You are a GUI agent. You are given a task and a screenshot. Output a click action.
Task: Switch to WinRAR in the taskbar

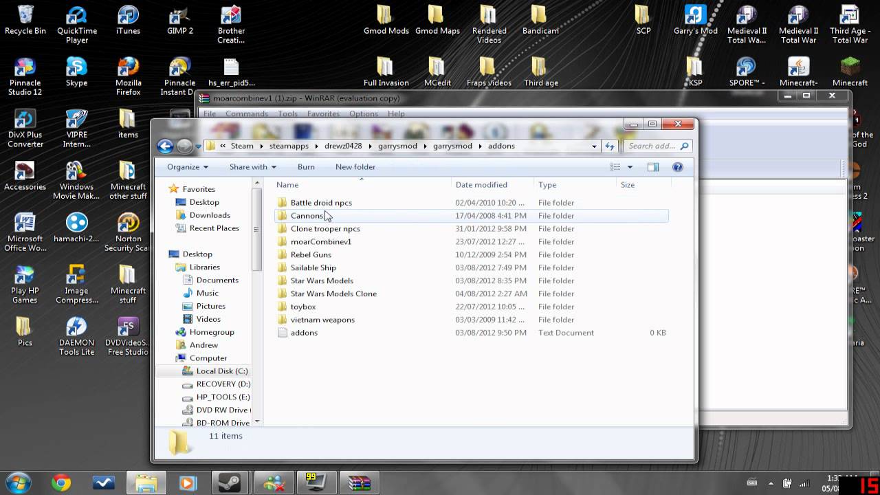click(x=358, y=483)
